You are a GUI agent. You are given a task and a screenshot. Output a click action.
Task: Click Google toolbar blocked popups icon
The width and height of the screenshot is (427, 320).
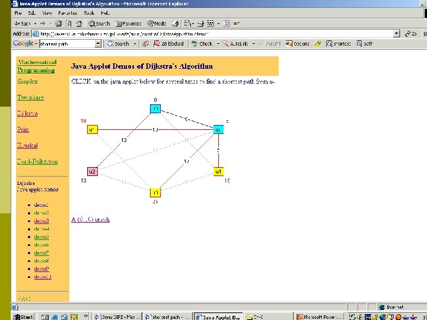pyautogui.click(x=168, y=43)
